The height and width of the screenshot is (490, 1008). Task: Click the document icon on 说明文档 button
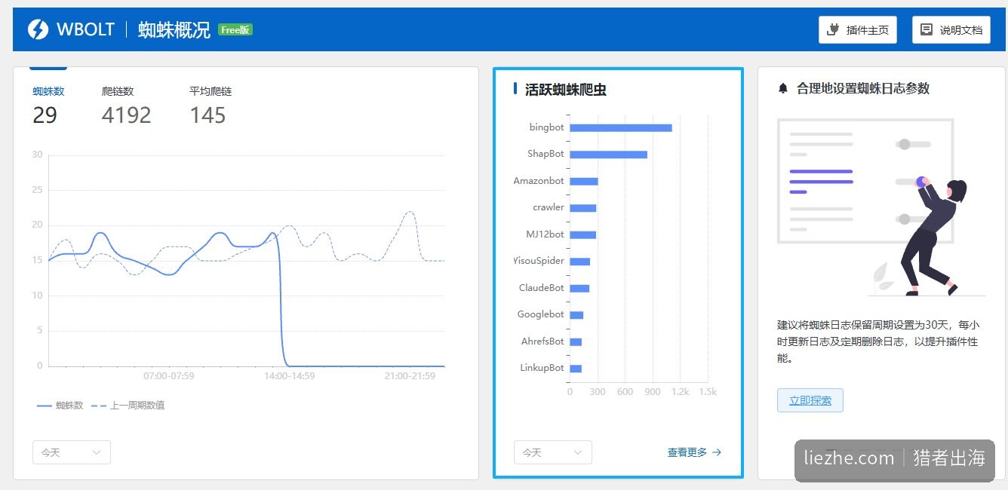coord(927,30)
